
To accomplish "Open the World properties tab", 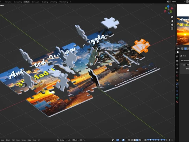I will [x=177, y=76].
